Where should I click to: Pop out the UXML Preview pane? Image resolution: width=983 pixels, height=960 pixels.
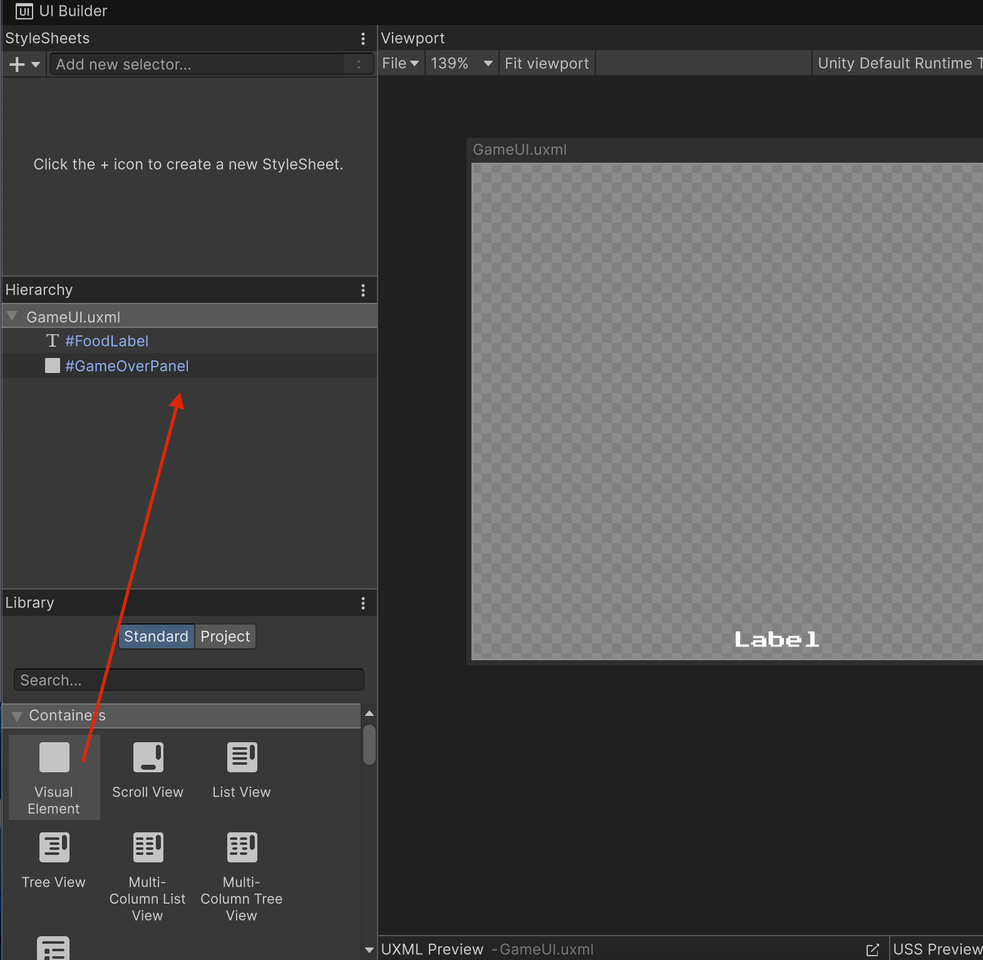[x=872, y=949]
